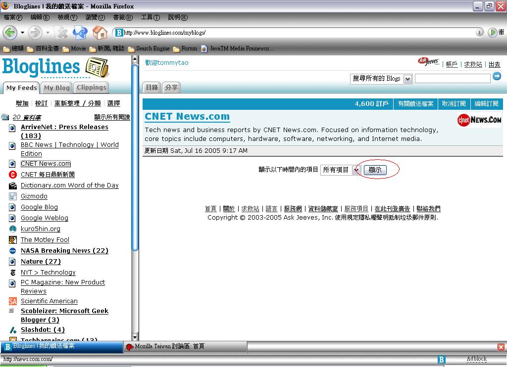Click the 取消訂閱 unsubscribe button
Viewport: 507px width, 367px height.
(454, 104)
